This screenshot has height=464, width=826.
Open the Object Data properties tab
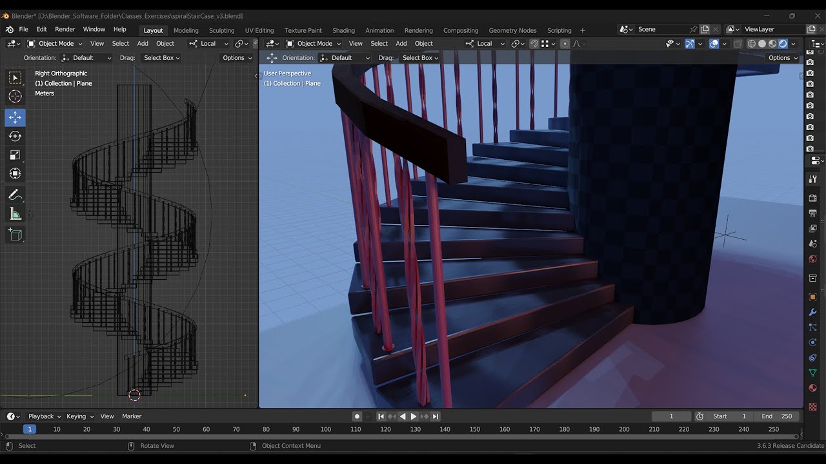tap(813, 373)
